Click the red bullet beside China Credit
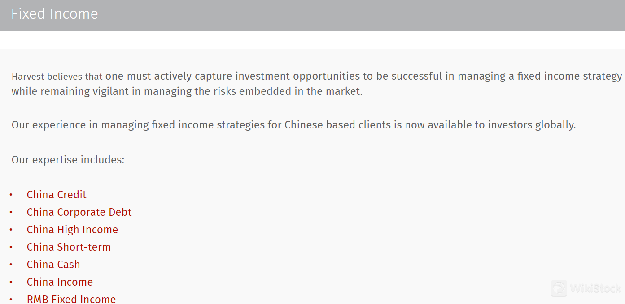 pos(11,195)
